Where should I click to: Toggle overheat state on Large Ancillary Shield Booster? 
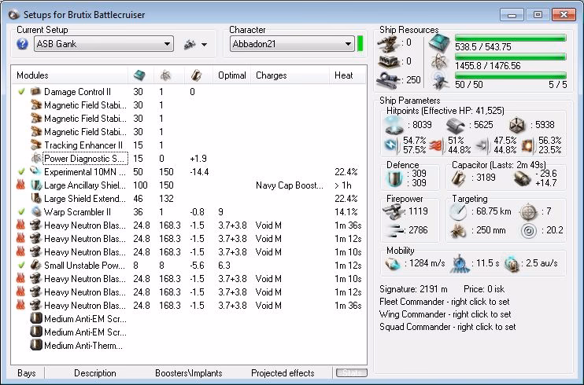click(x=21, y=185)
